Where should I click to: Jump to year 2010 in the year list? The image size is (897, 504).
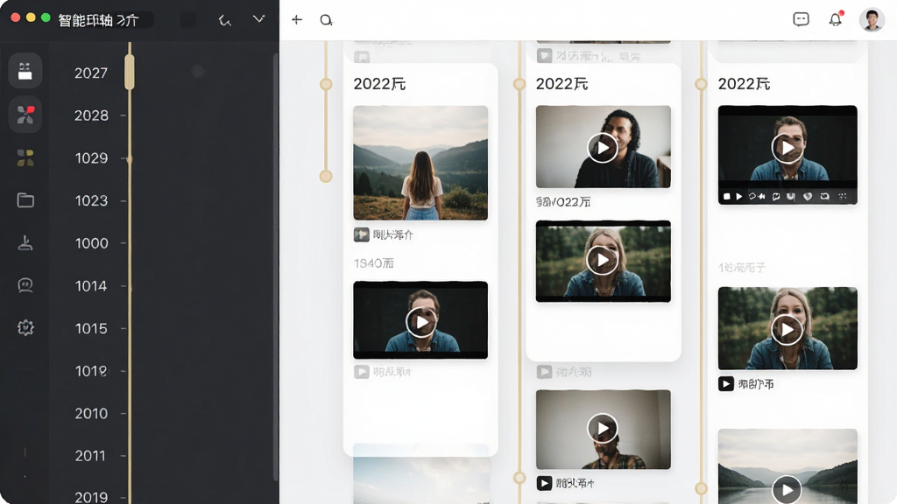click(x=91, y=413)
